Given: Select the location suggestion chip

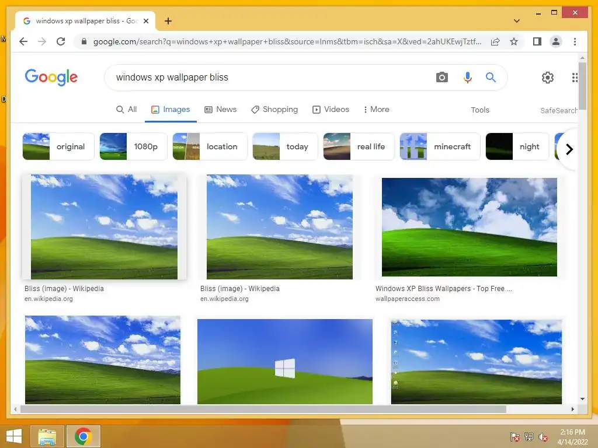Looking at the screenshot, I should 210,146.
